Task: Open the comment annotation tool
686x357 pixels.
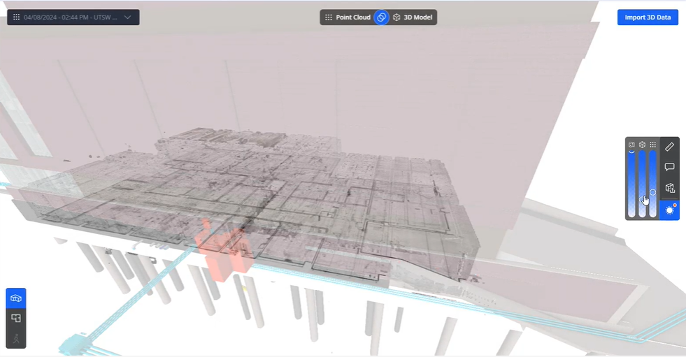Action: pyautogui.click(x=669, y=167)
